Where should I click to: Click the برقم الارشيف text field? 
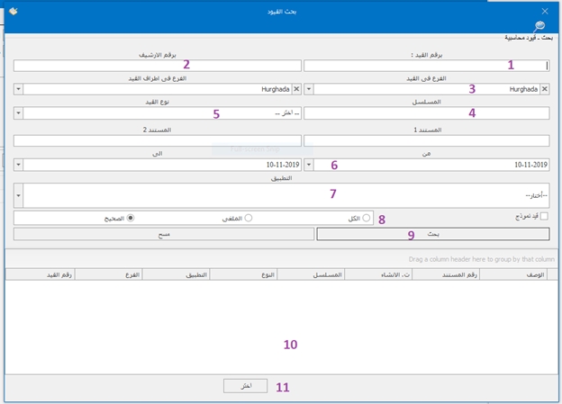pos(156,65)
